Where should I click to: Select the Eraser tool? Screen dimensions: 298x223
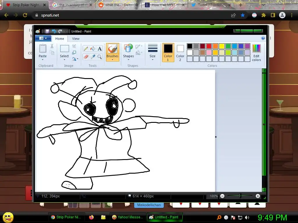pos(86,57)
